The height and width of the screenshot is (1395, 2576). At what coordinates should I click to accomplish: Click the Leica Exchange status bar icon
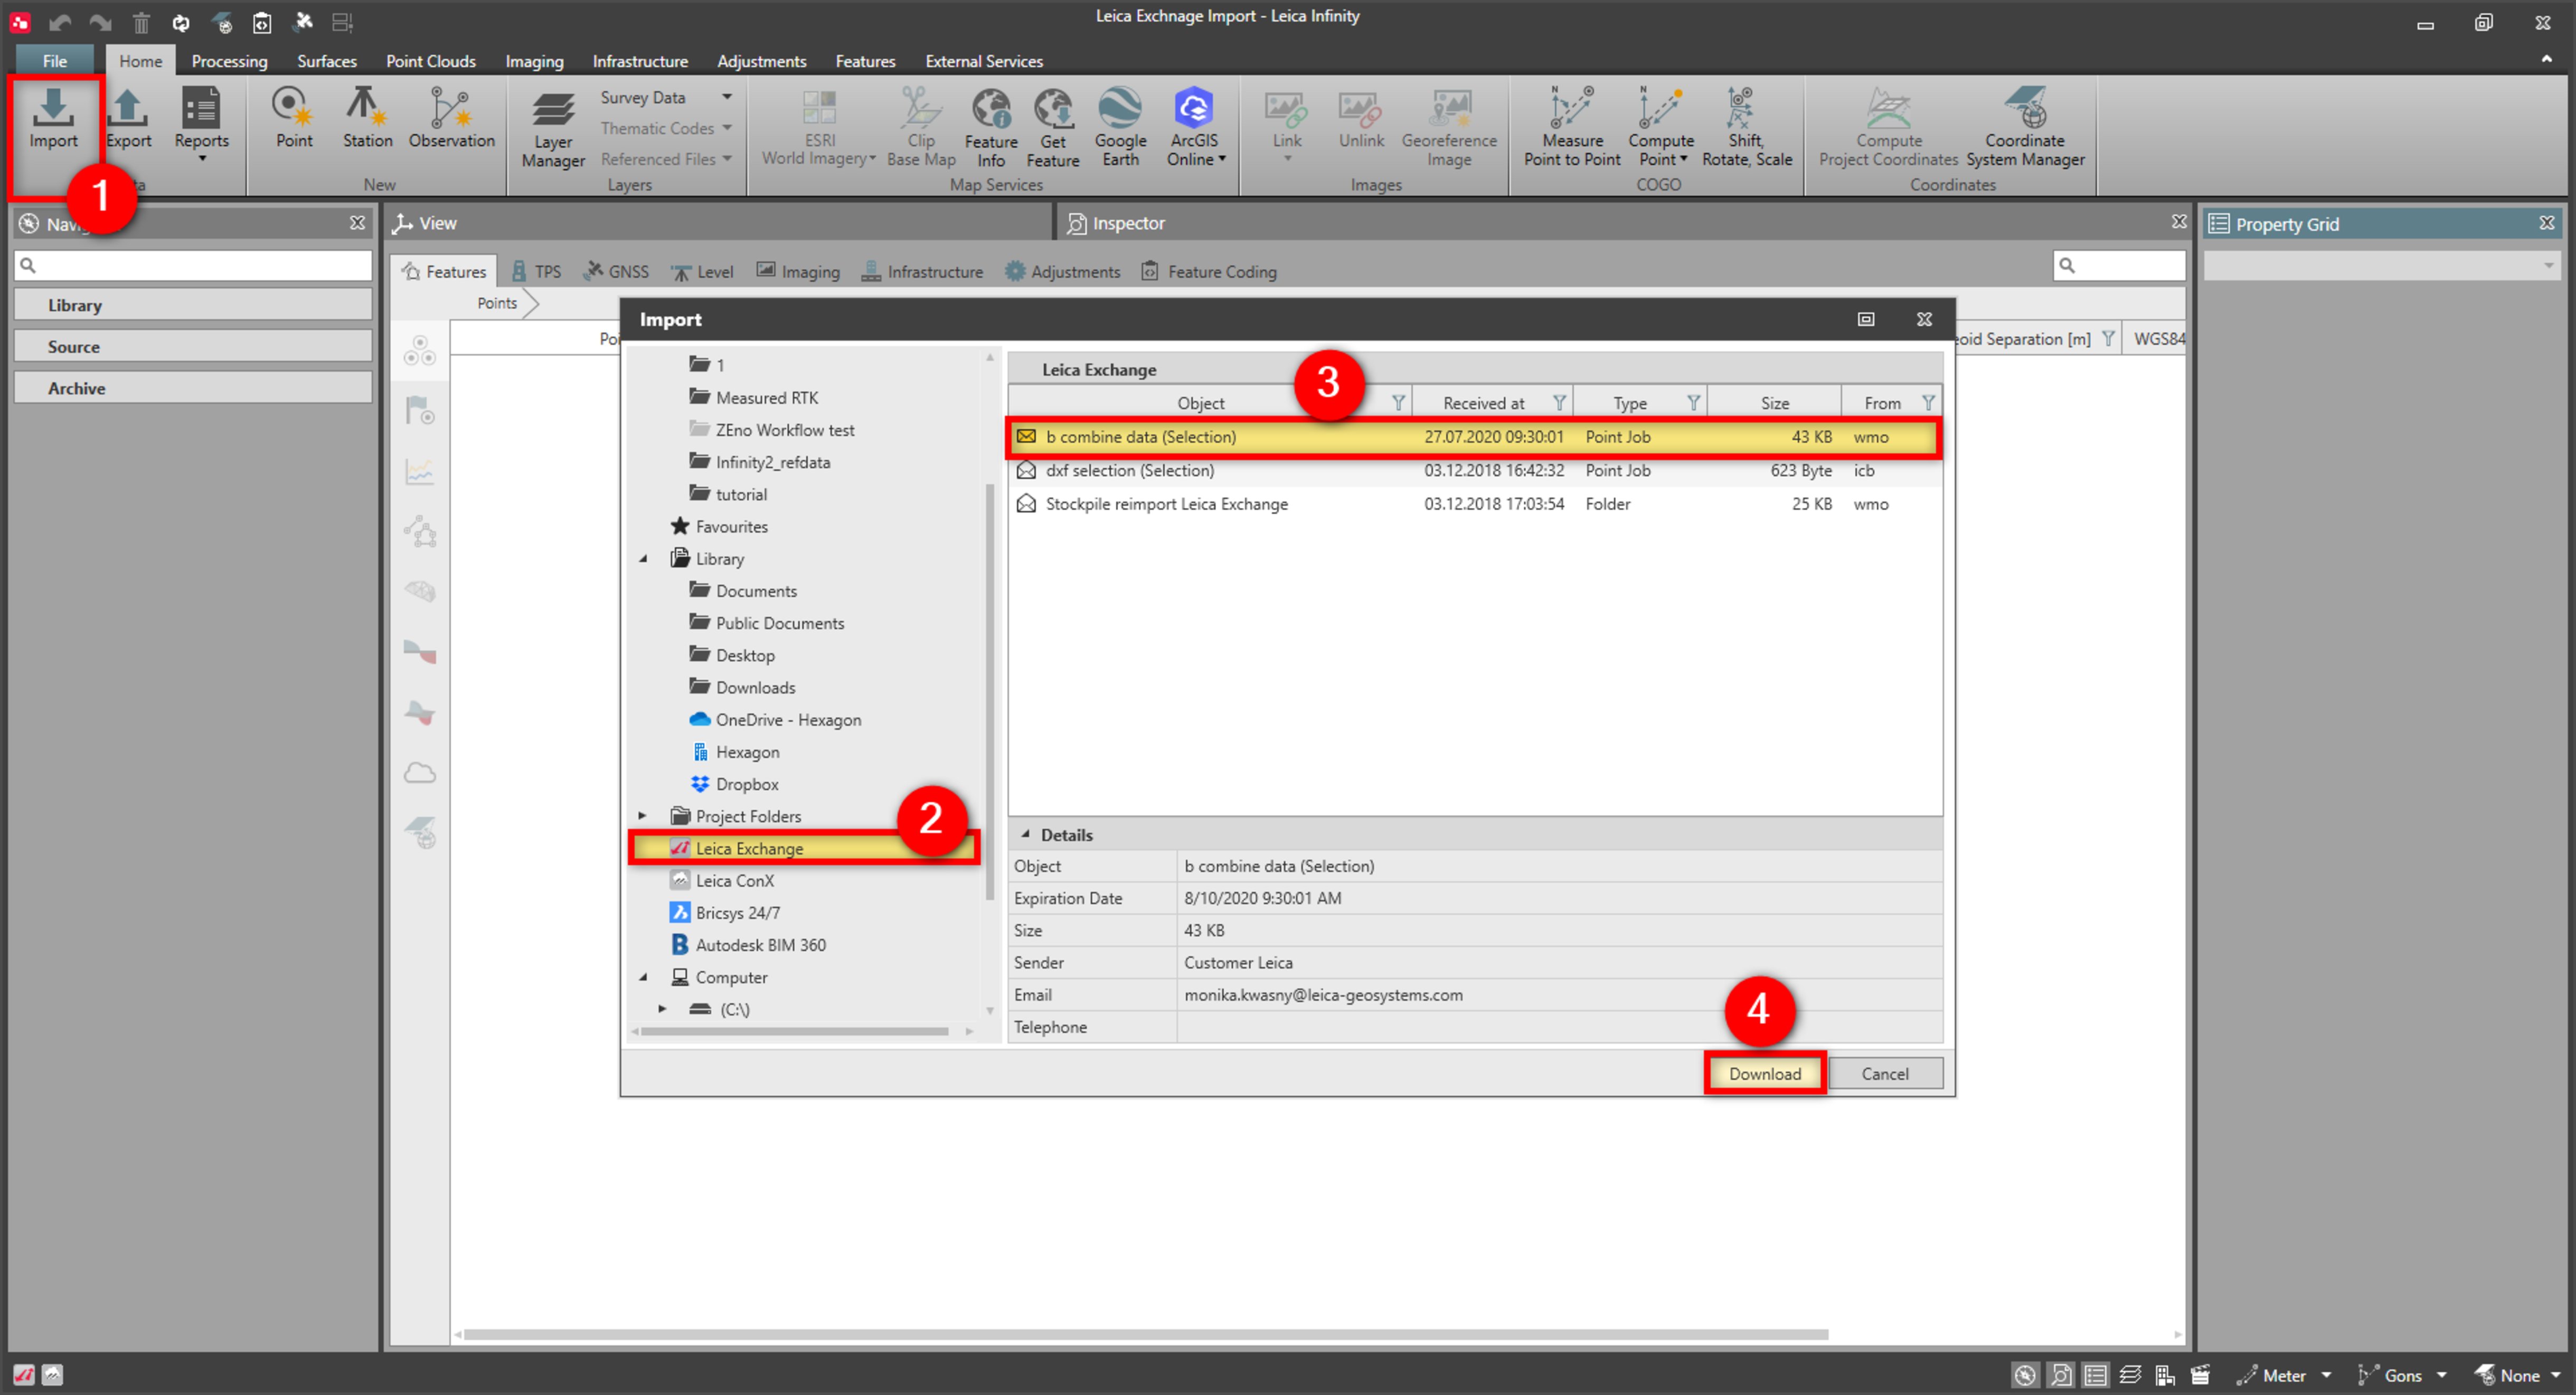24,1374
